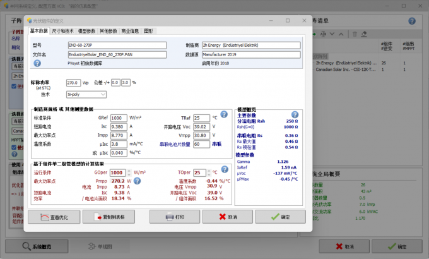Decrease TOper value with down spinner

click(x=209, y=174)
